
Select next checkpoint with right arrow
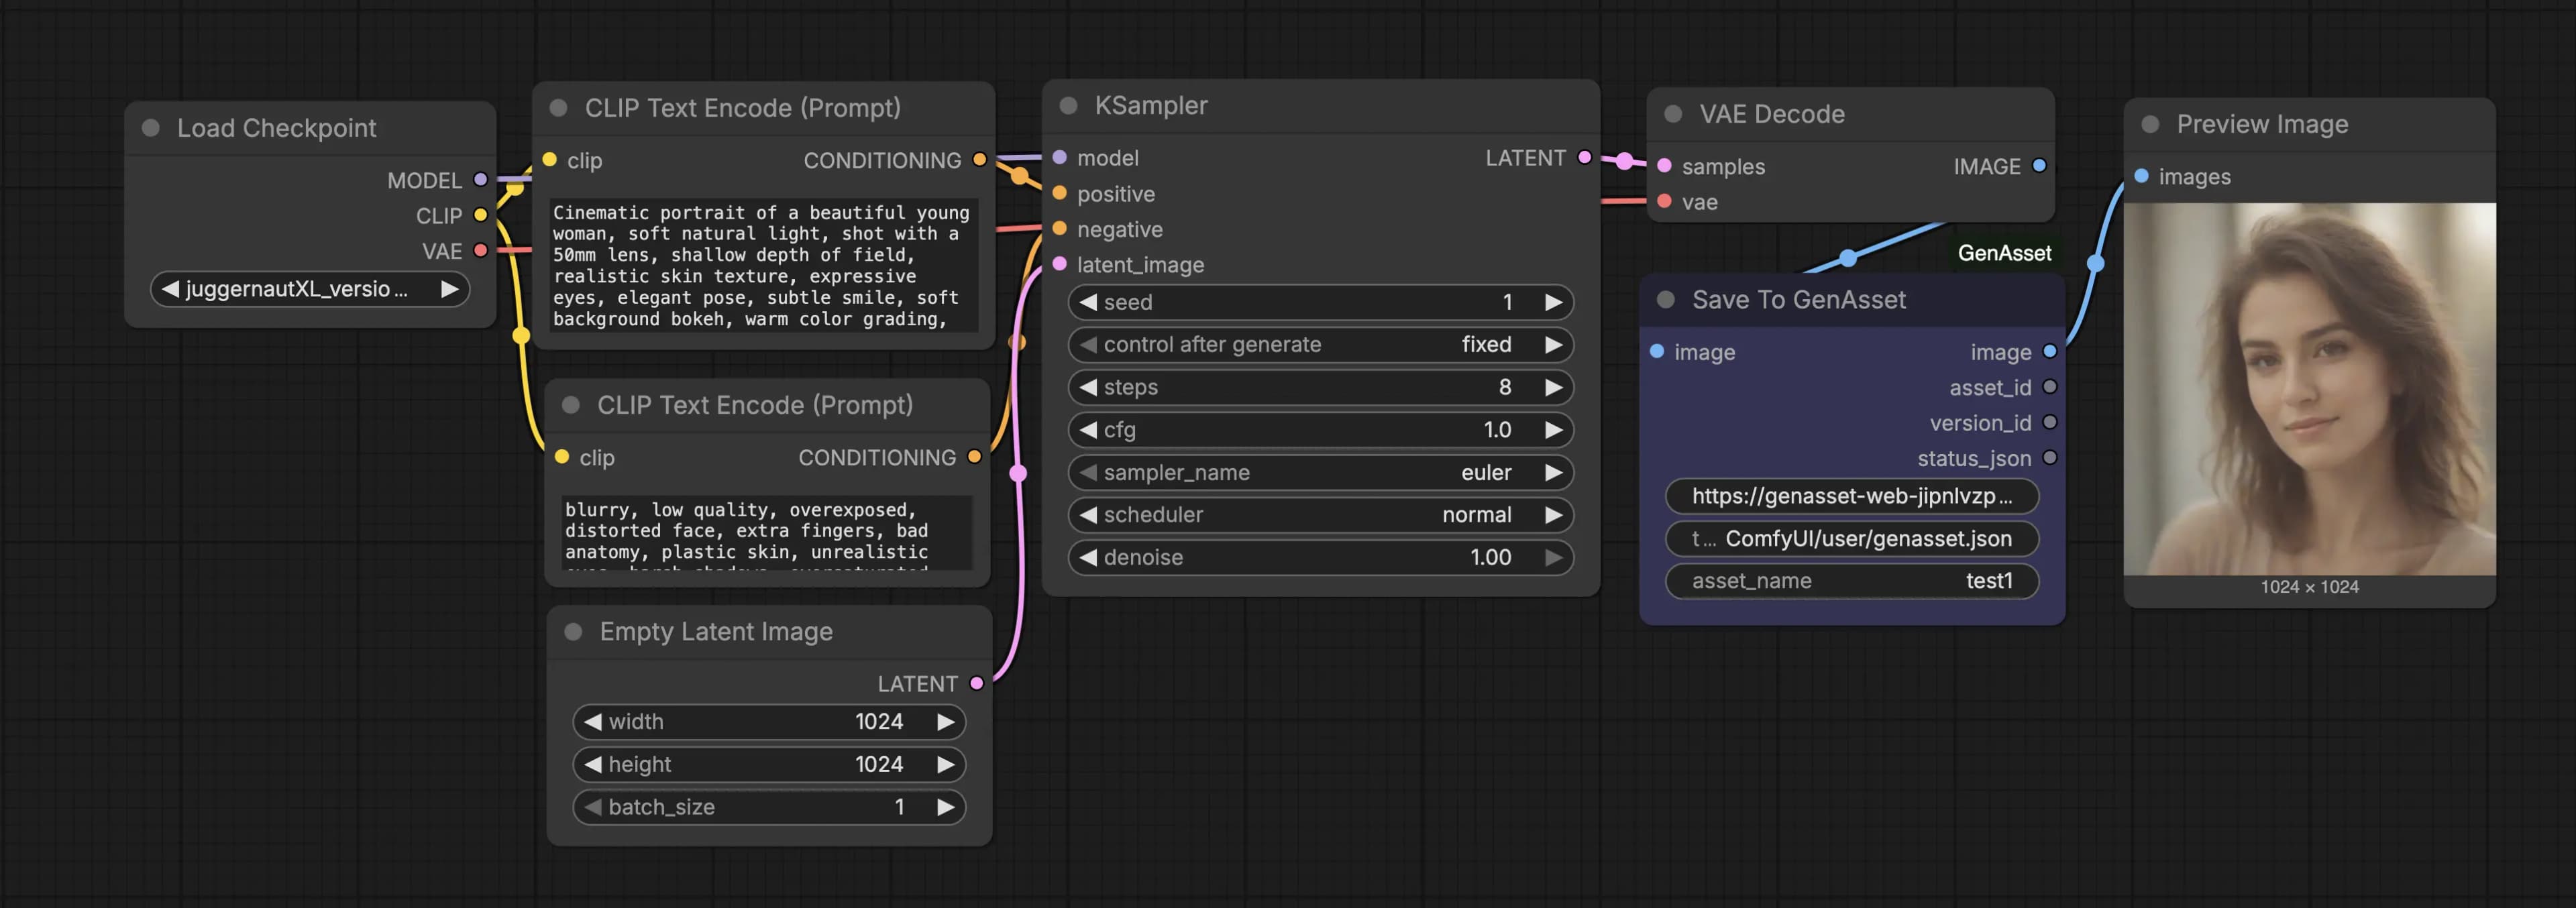(450, 289)
